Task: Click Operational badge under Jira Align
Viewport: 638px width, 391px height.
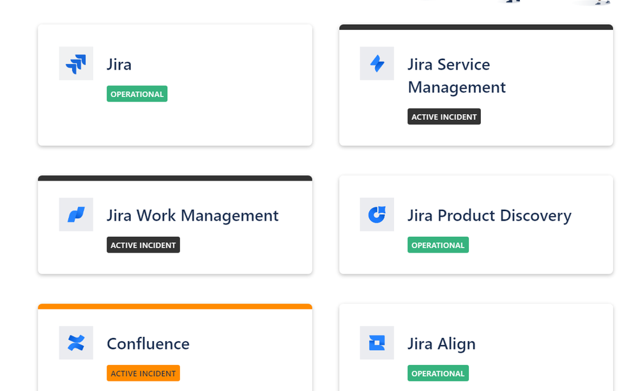Action: [438, 373]
